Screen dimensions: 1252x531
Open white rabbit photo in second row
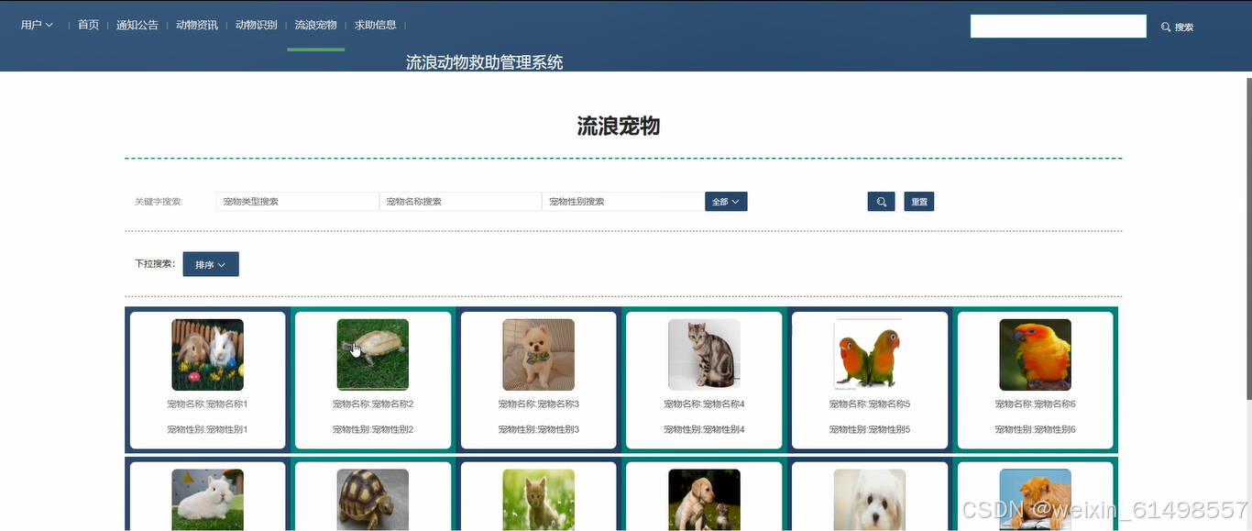point(208,500)
